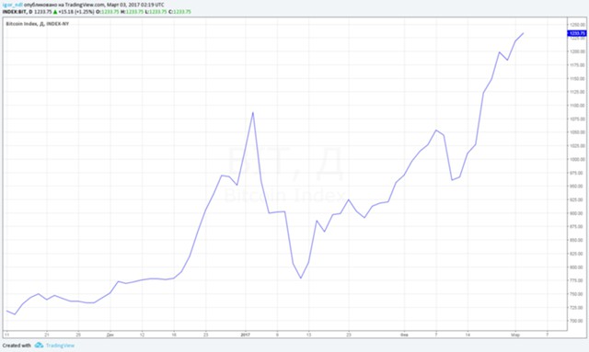Screen dimensions: 589x352
Task: Click the final data point of the line
Action: tap(524, 33)
